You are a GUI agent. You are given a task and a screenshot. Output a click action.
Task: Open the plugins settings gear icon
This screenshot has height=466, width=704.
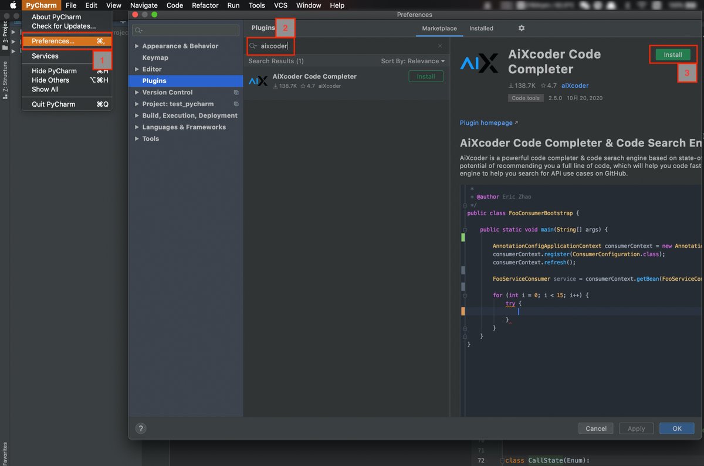pyautogui.click(x=522, y=28)
